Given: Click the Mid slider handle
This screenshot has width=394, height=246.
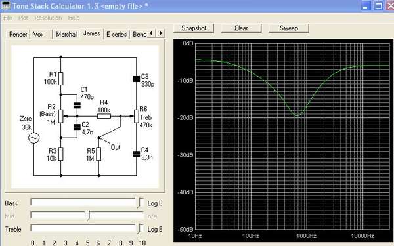Looking at the screenshot, I should coord(89,216).
